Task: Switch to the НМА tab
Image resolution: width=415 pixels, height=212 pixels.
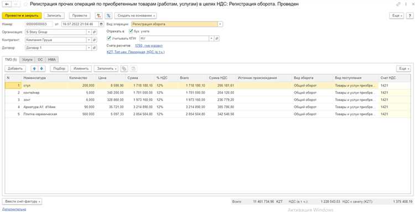Action: click(52, 60)
